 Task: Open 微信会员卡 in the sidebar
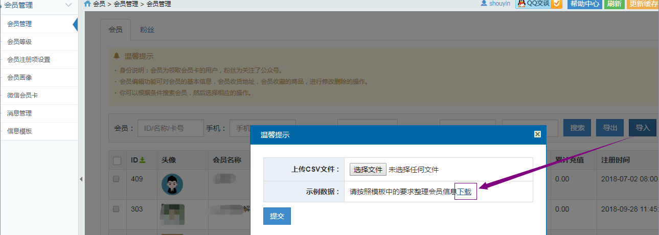[x=22, y=96]
